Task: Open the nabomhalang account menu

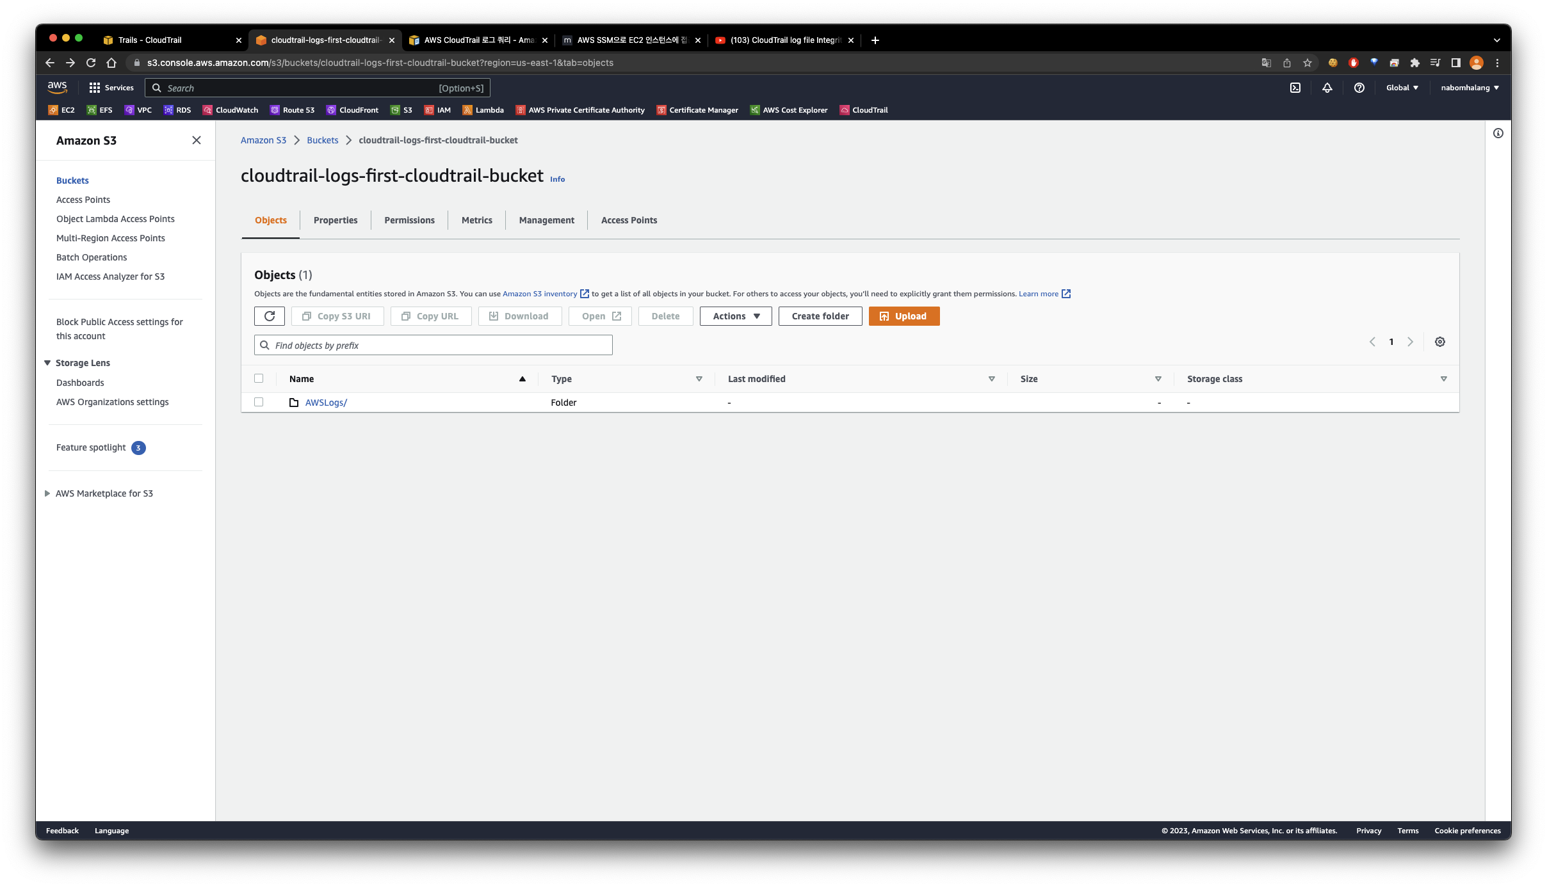Action: [x=1470, y=88]
